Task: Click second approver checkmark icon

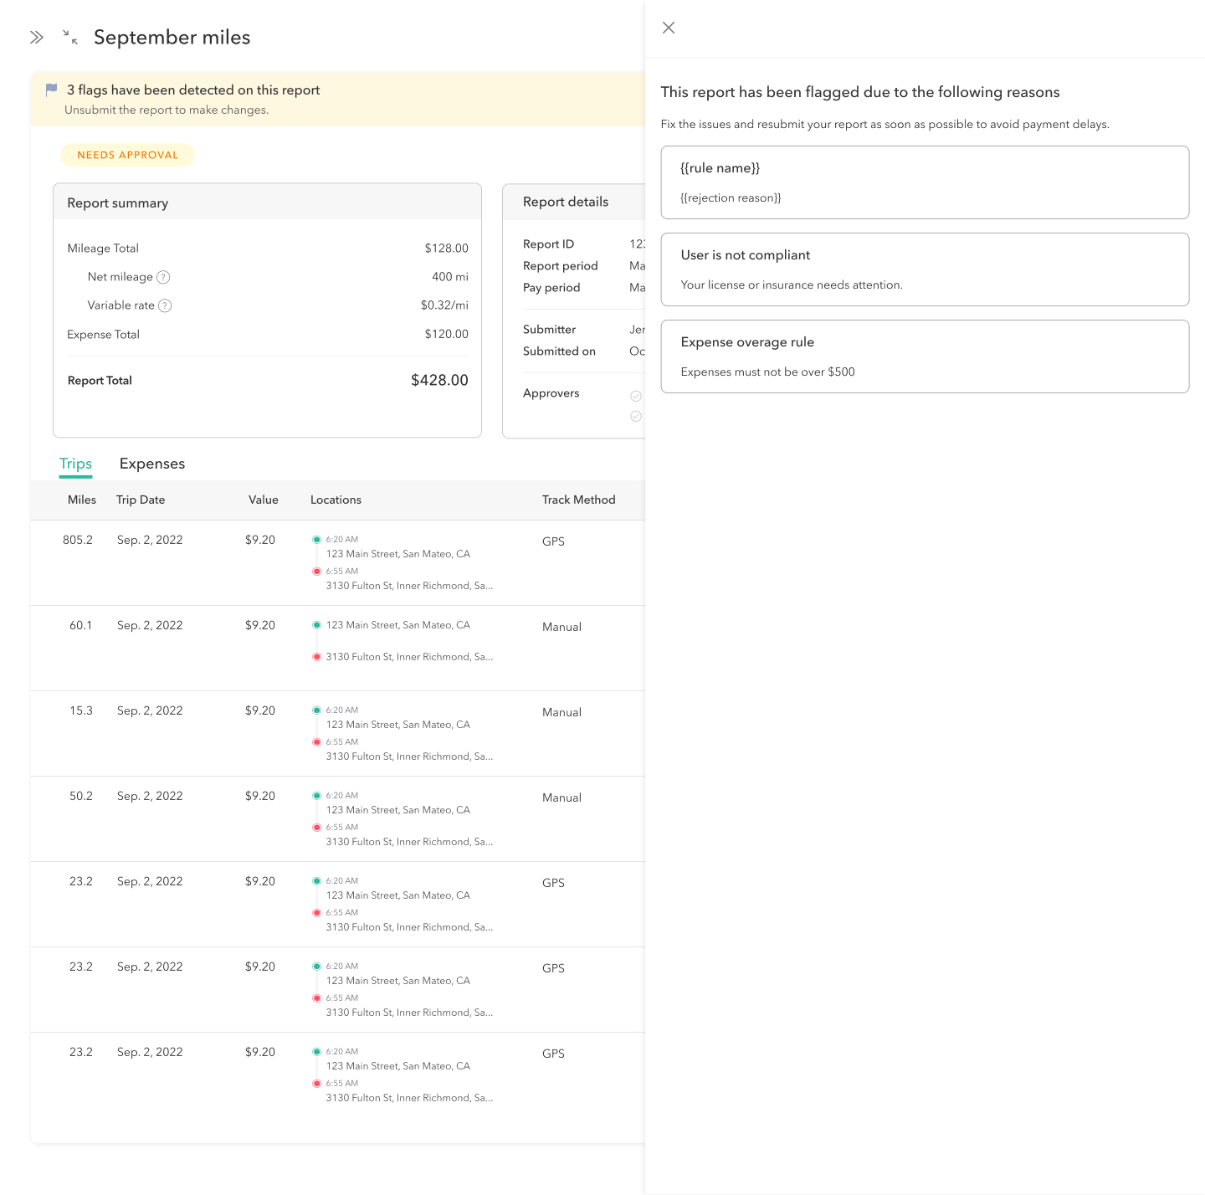Action: coord(636,416)
